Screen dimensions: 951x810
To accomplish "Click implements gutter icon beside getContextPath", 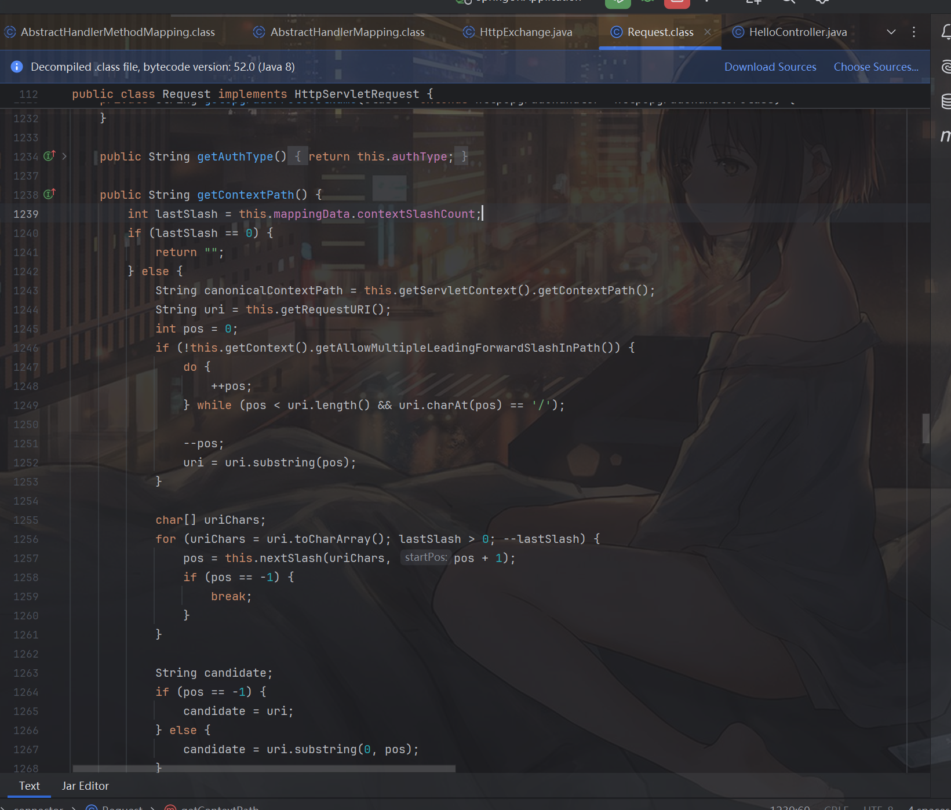I will [49, 194].
